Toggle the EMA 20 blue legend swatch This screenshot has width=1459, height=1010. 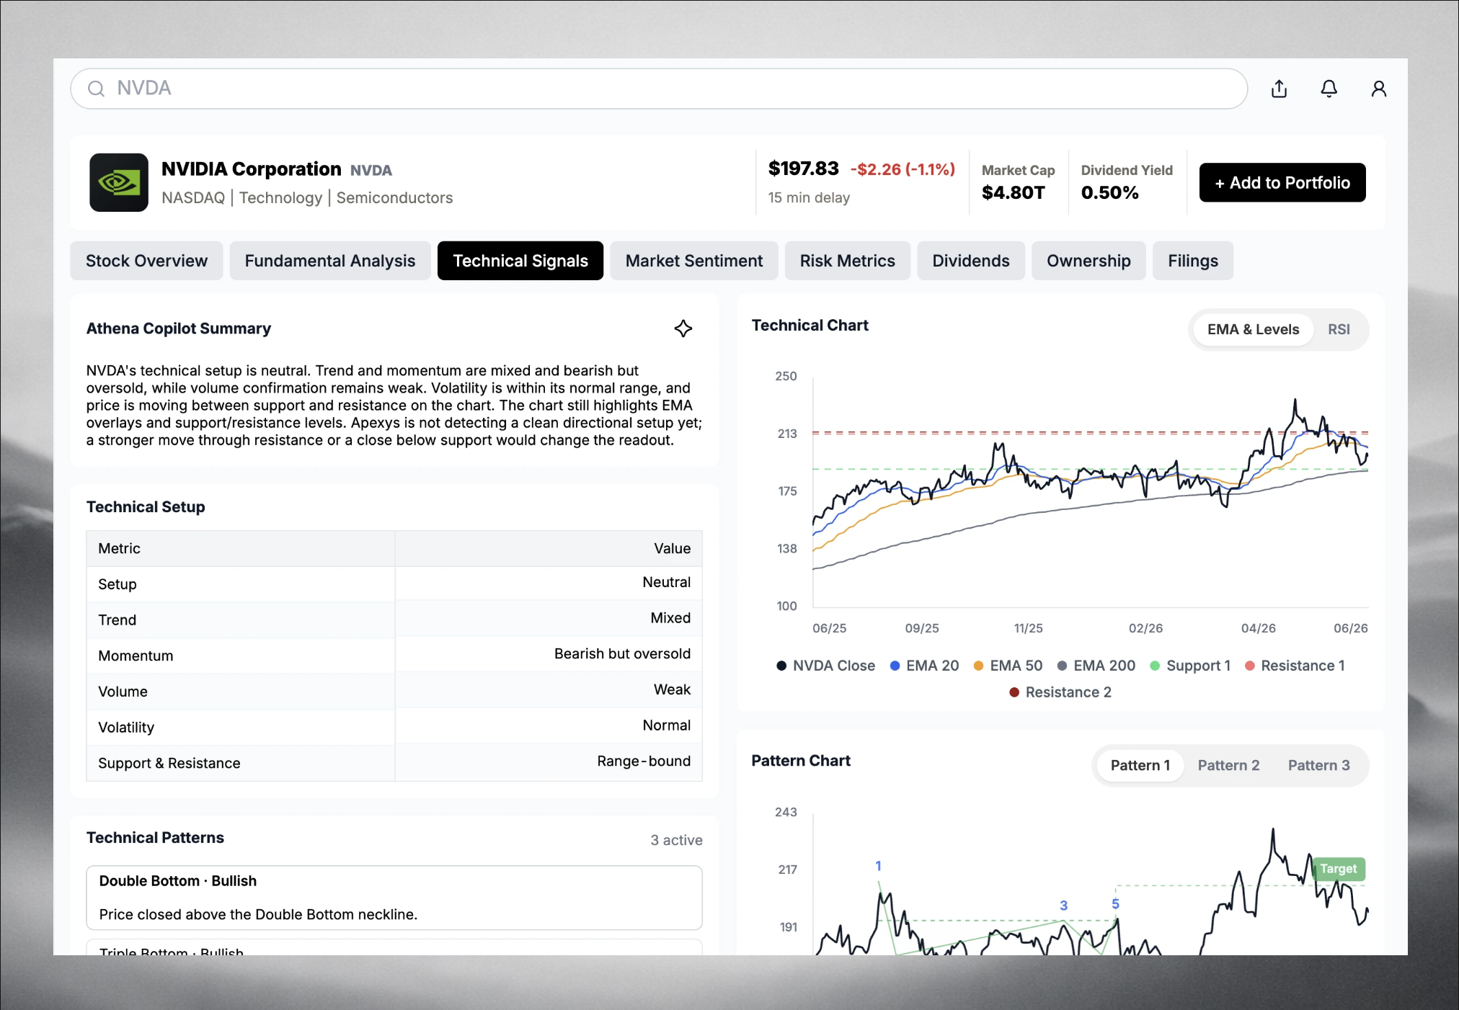click(895, 666)
